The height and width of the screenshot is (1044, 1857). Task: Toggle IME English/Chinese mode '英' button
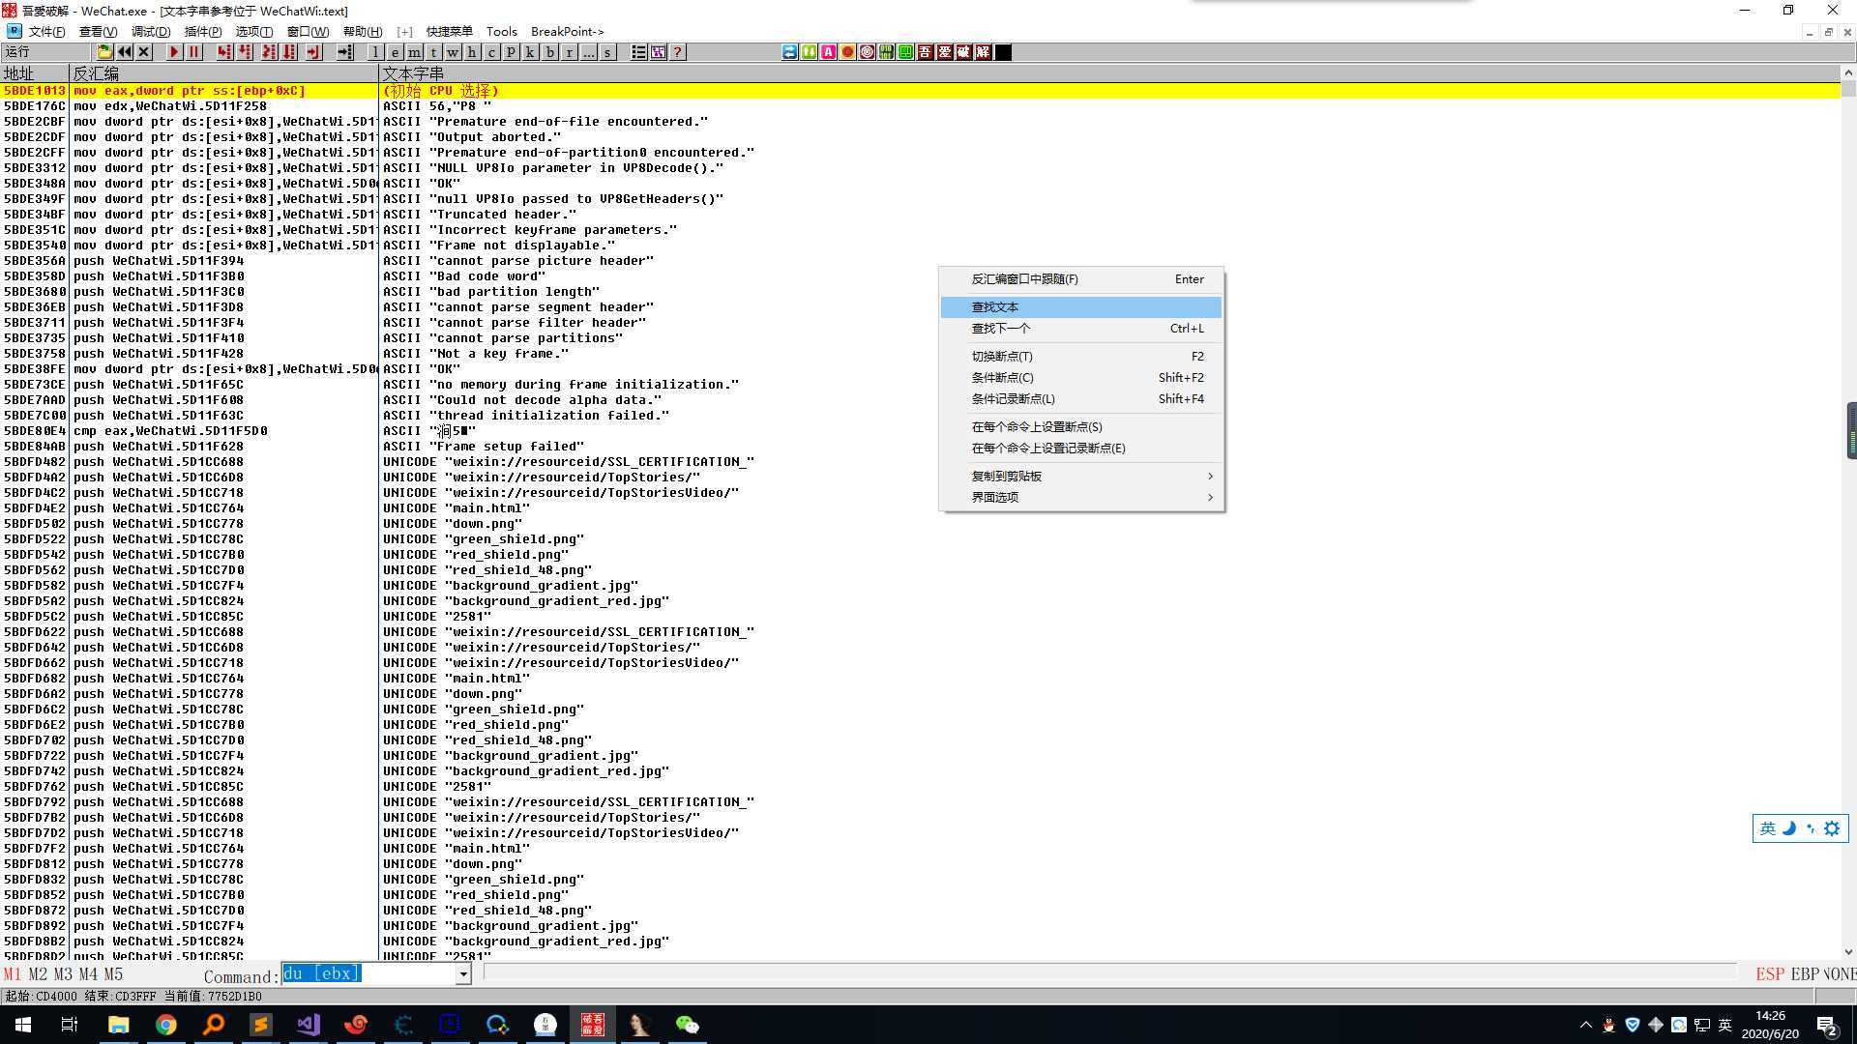pyautogui.click(x=1767, y=828)
